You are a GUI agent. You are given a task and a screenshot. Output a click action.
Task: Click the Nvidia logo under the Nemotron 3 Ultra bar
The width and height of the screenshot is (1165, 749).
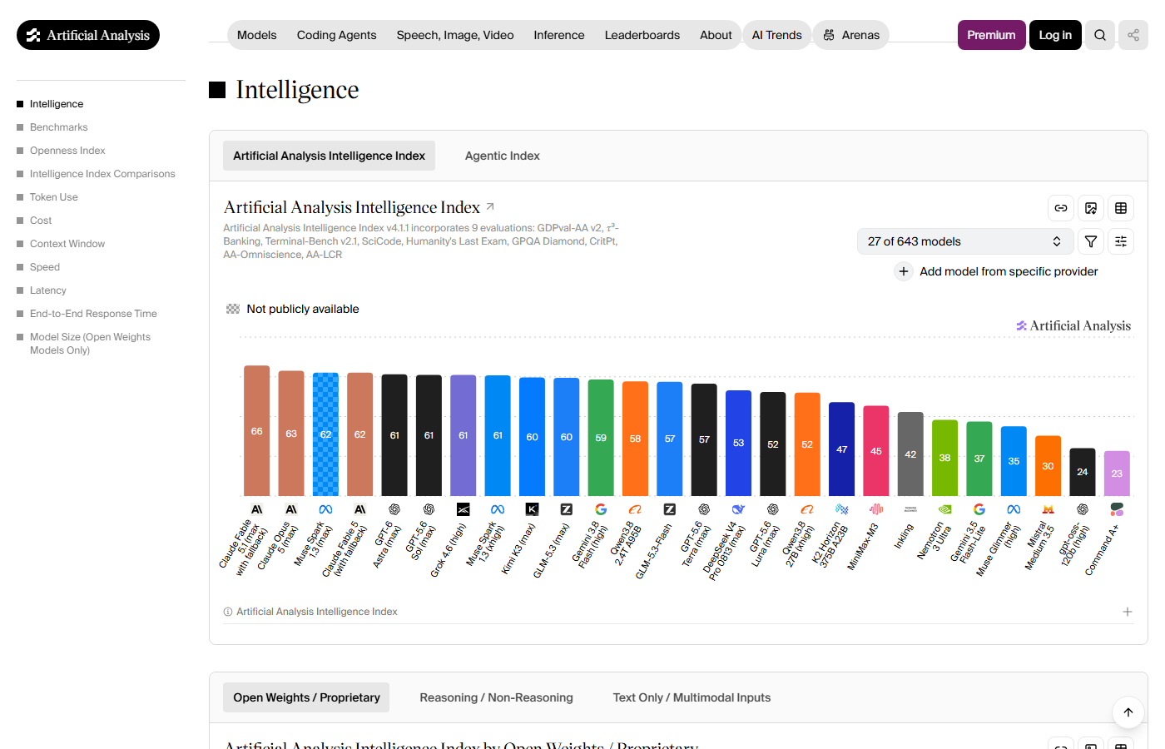[944, 509]
